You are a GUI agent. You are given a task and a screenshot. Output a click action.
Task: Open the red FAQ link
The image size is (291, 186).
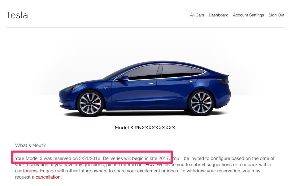pos(150,165)
